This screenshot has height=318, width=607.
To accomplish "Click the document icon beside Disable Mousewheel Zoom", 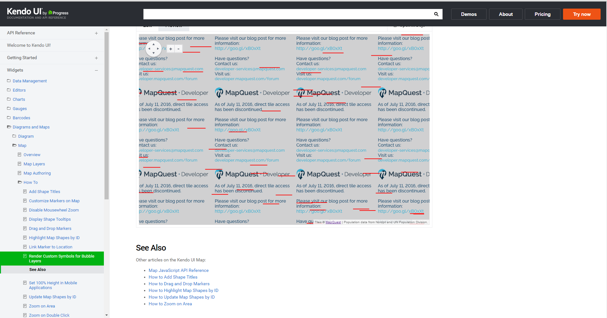I will coord(25,210).
